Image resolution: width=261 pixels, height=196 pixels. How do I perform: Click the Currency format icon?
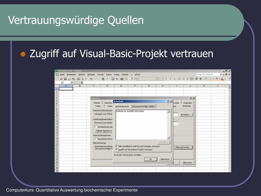pos(197,79)
